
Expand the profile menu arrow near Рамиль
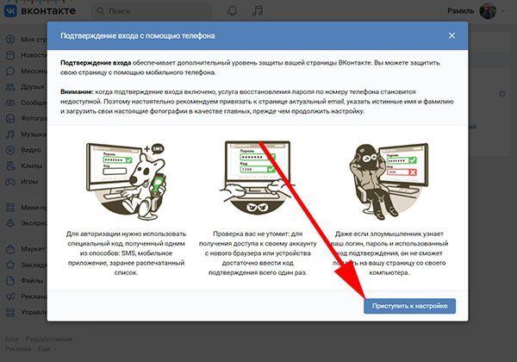503,11
